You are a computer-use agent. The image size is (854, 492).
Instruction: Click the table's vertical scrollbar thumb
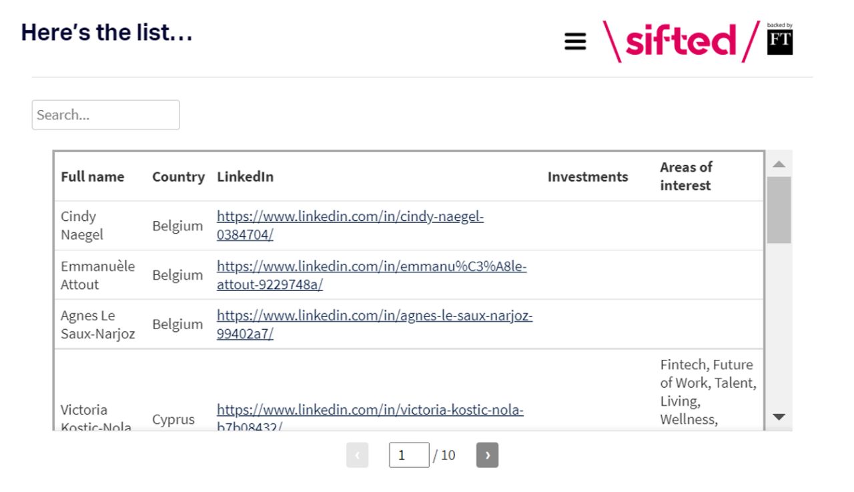click(779, 210)
